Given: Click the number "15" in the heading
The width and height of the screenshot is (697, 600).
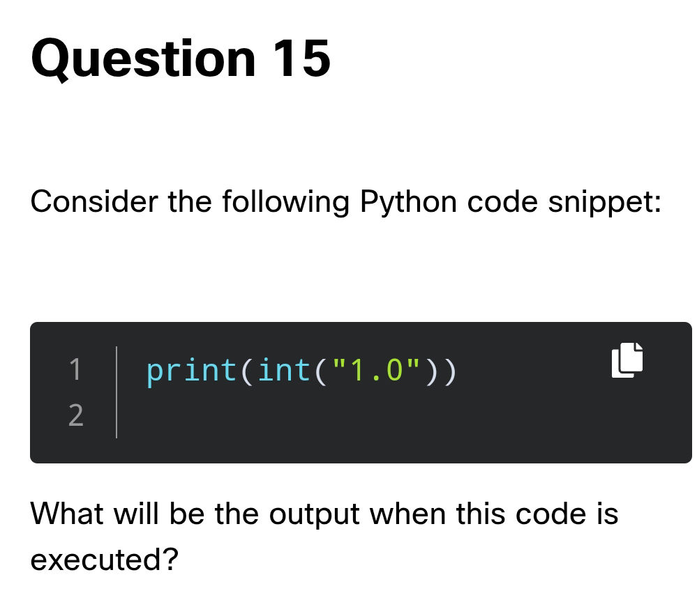Looking at the screenshot, I should [x=301, y=59].
